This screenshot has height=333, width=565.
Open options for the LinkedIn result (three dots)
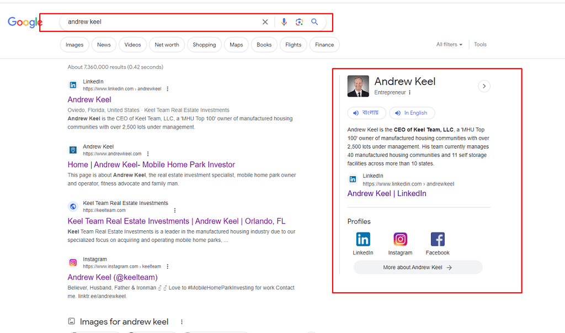click(168, 89)
